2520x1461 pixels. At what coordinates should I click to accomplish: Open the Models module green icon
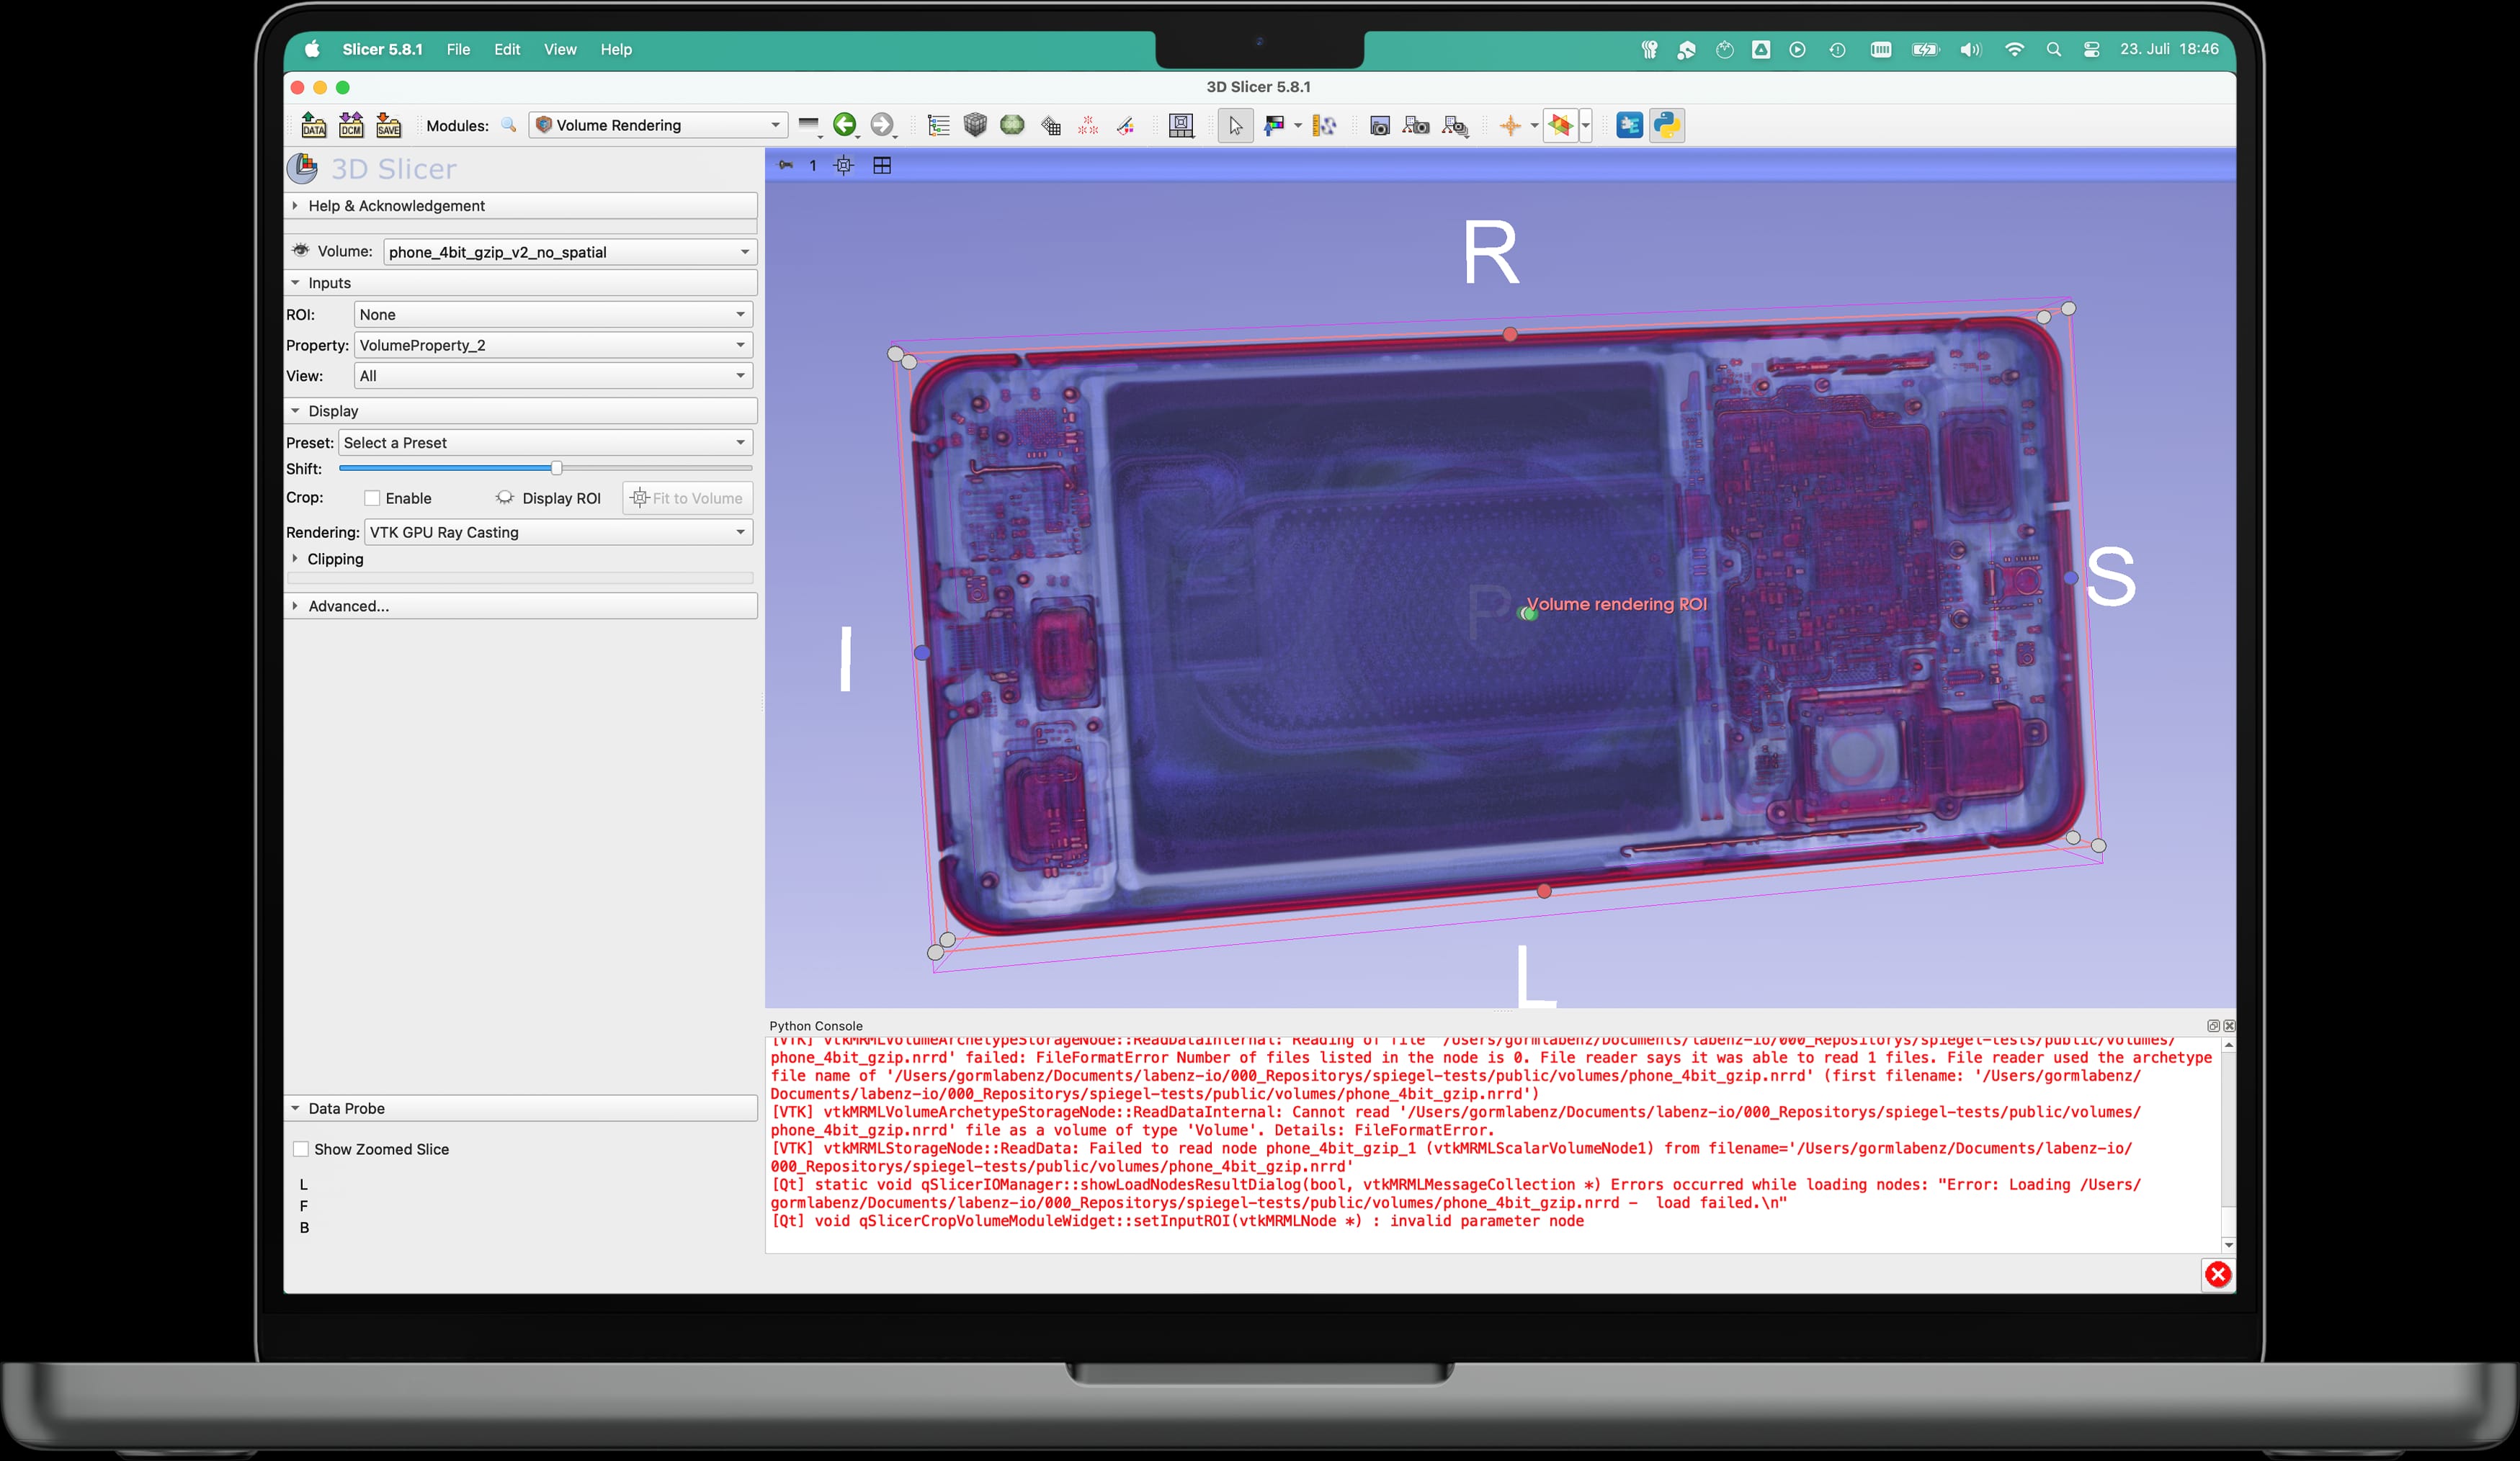[1012, 125]
